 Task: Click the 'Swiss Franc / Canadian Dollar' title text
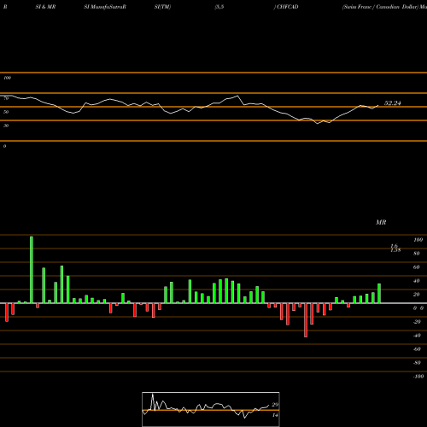pos(380,7)
